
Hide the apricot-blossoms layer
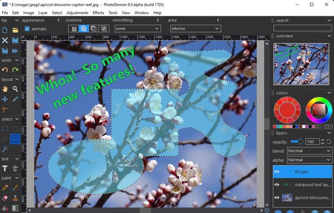[277, 198]
